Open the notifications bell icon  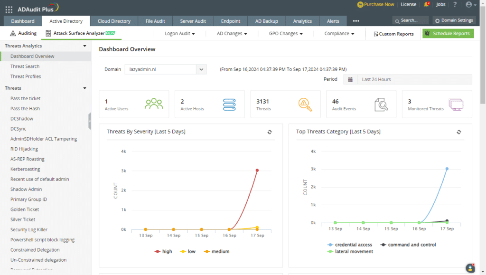(427, 4)
